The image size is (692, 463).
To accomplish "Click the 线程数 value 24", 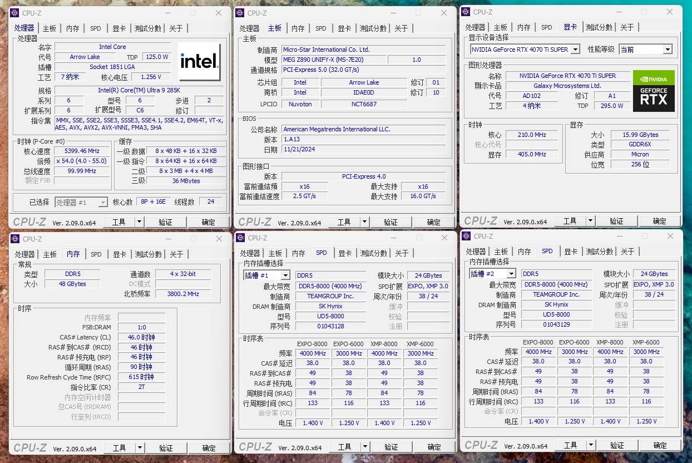I will (210, 202).
